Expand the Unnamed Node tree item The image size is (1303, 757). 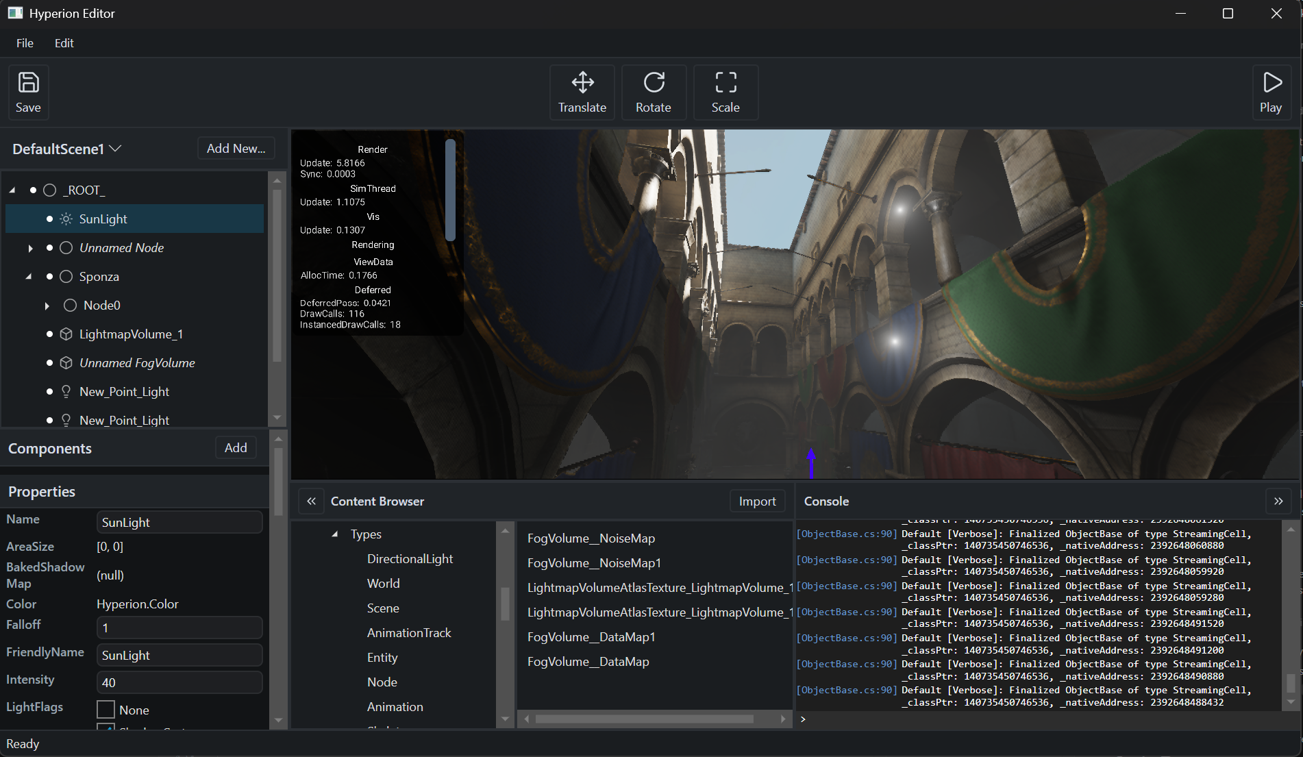tap(30, 248)
